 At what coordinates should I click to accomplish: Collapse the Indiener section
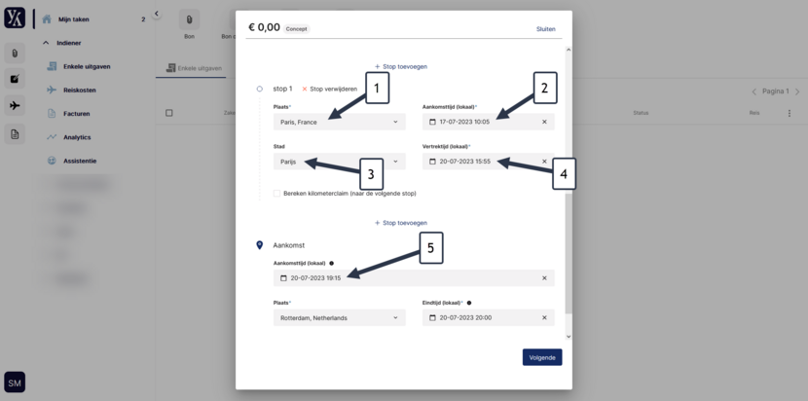point(46,43)
